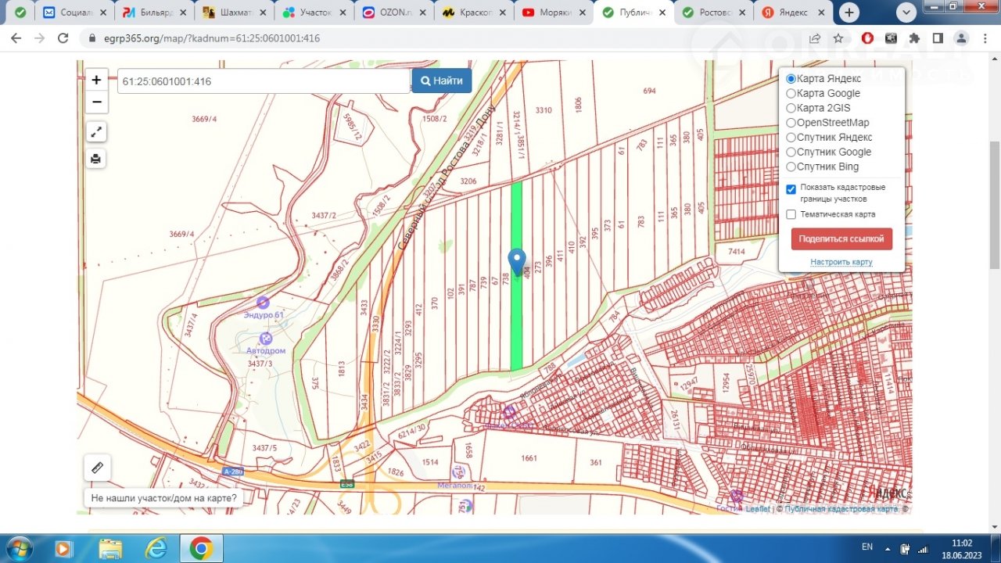Zoom in the map with plus button
This screenshot has width=1001, height=563.
[x=96, y=80]
